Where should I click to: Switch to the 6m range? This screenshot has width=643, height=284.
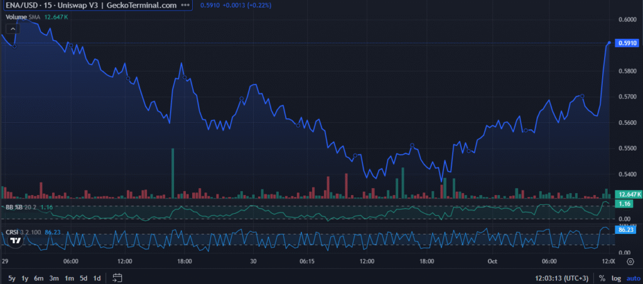(39, 278)
